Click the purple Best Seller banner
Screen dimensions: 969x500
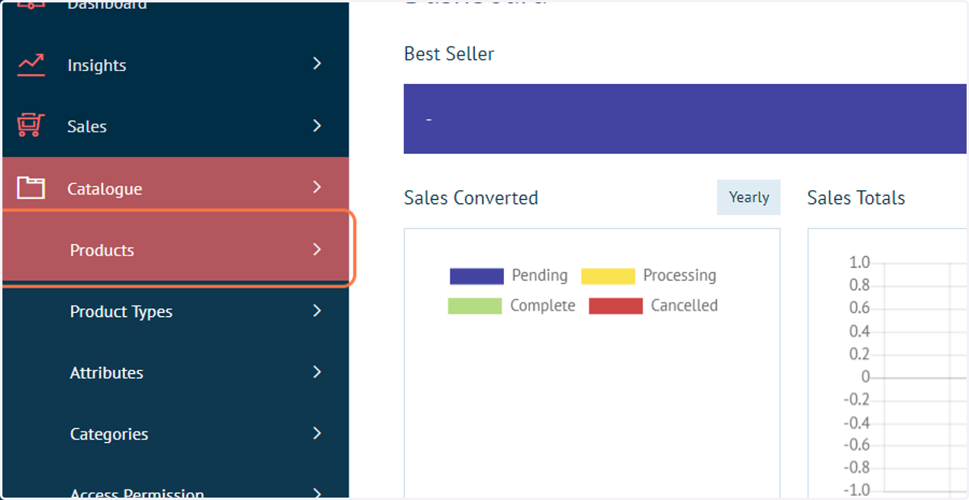685,119
